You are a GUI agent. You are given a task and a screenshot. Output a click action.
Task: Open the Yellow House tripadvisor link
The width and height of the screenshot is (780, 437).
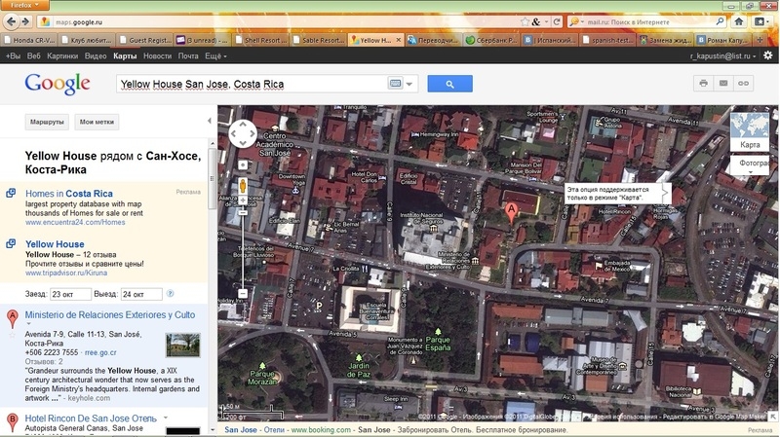[55, 244]
